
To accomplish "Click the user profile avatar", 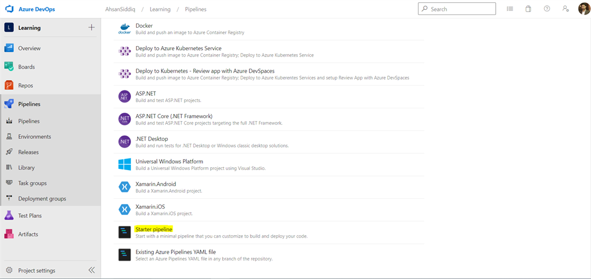I will 584,9.
